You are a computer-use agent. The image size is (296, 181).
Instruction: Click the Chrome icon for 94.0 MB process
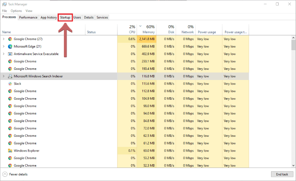click(x=10, y=113)
